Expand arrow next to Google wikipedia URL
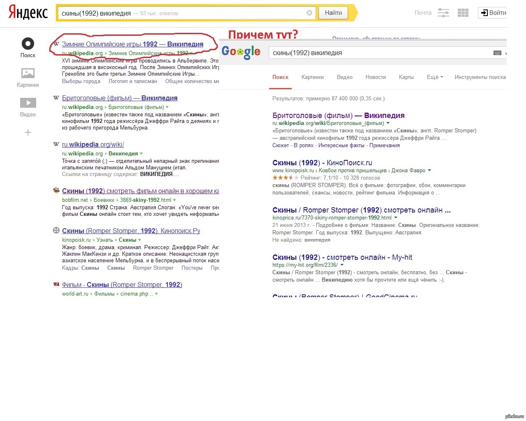 (x=388, y=123)
